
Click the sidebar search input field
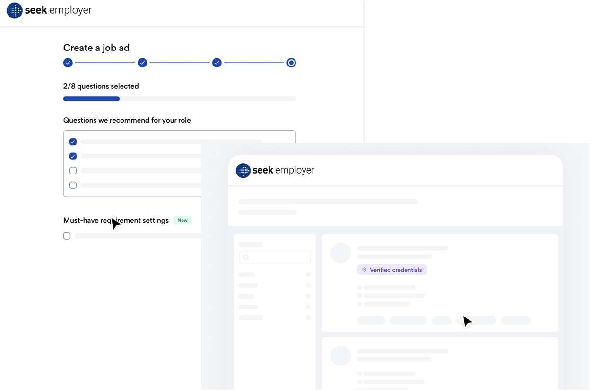279,257
